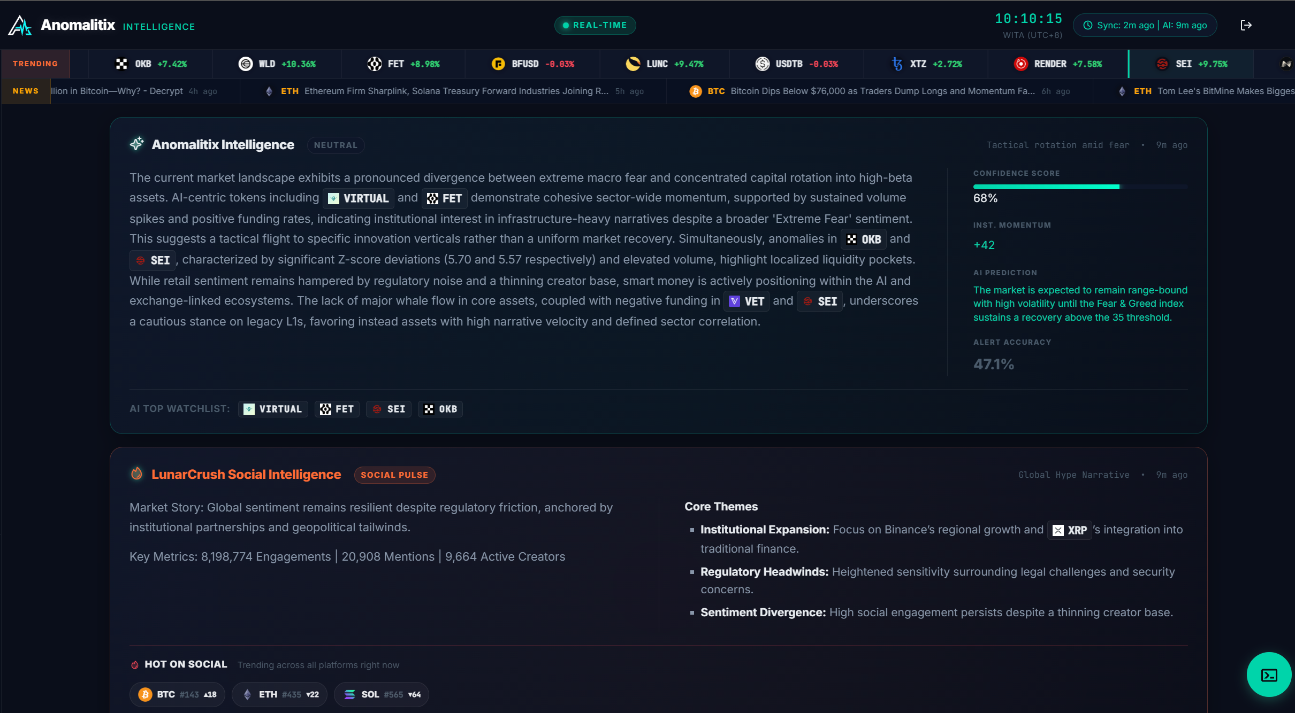Click the WLD +10.36% trending entry
Viewport: 1295px width, 713px height.
pyautogui.click(x=277, y=64)
